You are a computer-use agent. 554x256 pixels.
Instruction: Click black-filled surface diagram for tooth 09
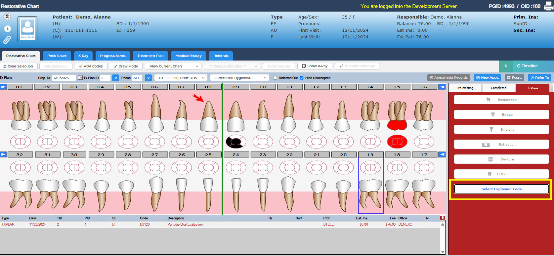(x=236, y=142)
